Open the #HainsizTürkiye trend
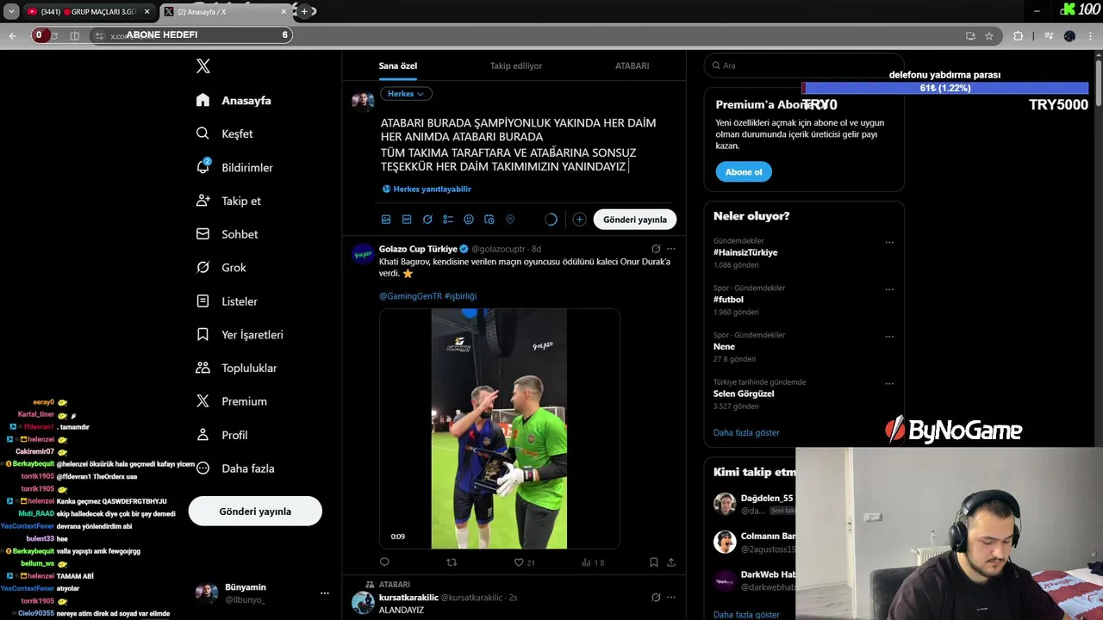Screen dimensions: 1103x620 pyautogui.click(x=745, y=252)
